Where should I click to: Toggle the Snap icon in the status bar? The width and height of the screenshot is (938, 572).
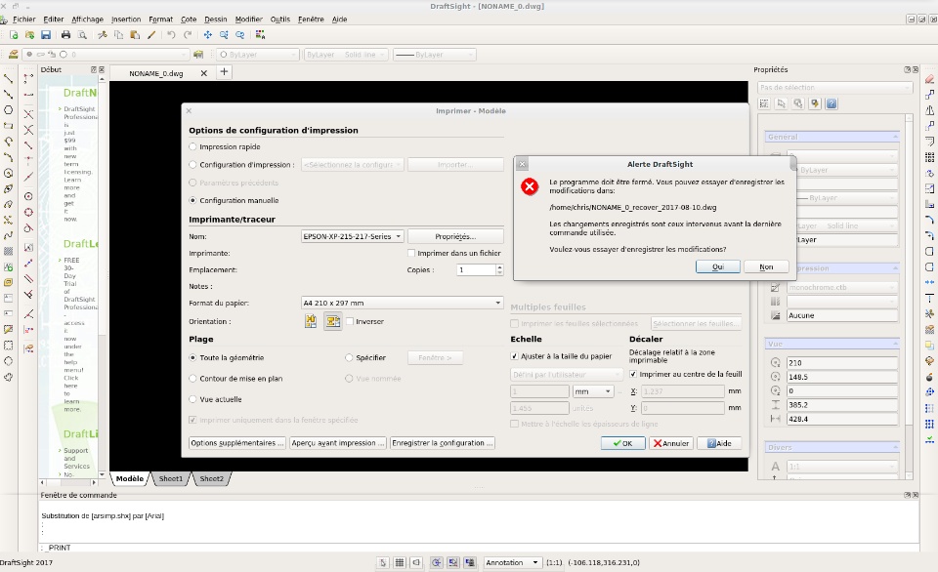tap(383, 562)
